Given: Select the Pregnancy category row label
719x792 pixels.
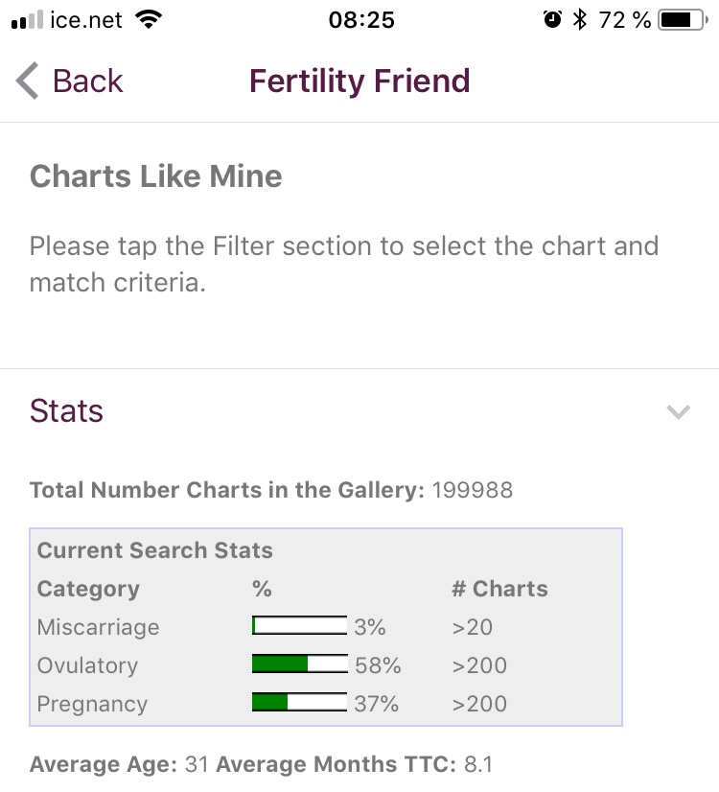Looking at the screenshot, I should 92,704.
